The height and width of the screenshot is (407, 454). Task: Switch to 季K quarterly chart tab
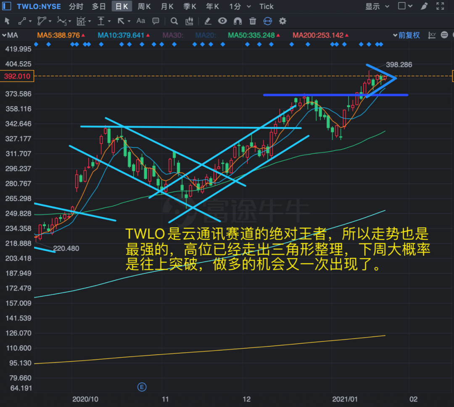pos(190,6)
